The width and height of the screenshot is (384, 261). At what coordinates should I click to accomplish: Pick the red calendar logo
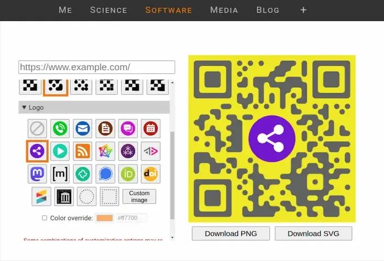151,128
